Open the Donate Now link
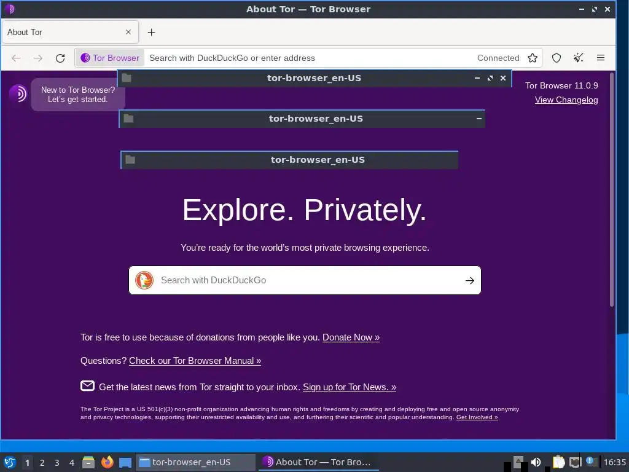The image size is (629, 472). click(351, 337)
